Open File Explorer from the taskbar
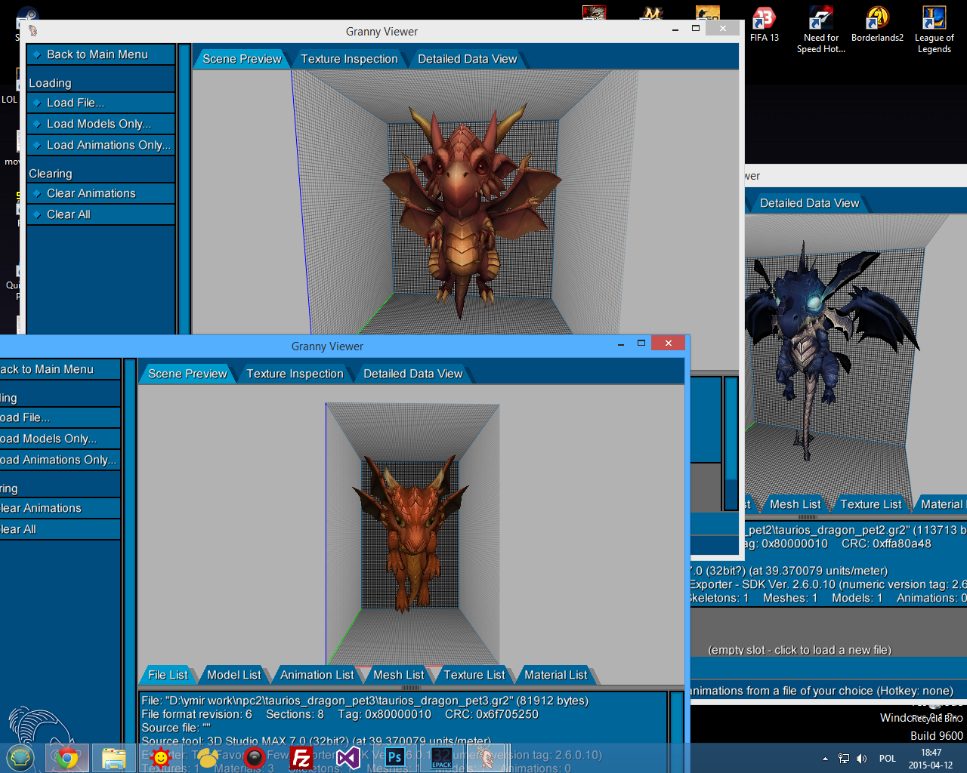967x773 pixels. pyautogui.click(x=114, y=758)
